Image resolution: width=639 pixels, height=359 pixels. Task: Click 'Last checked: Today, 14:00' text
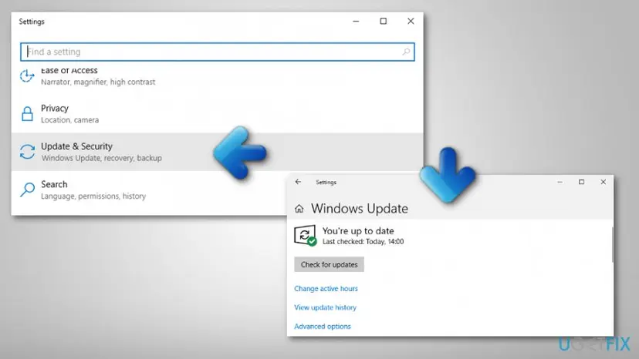click(x=363, y=241)
